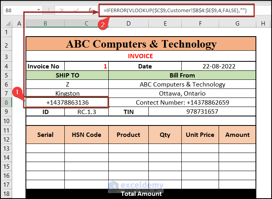Select the date cell 22-08-2022
Image resolution: width=272 pixels, height=199 pixels.
[219, 66]
